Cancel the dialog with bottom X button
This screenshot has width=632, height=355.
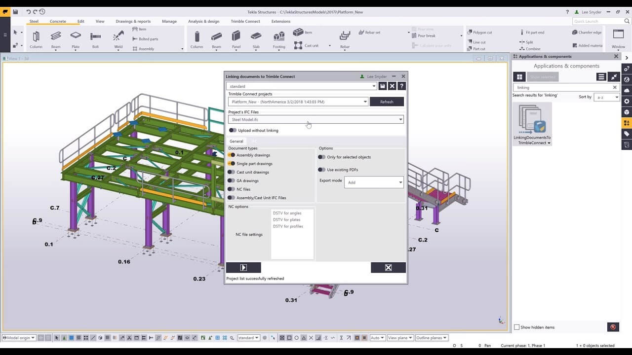coord(388,267)
